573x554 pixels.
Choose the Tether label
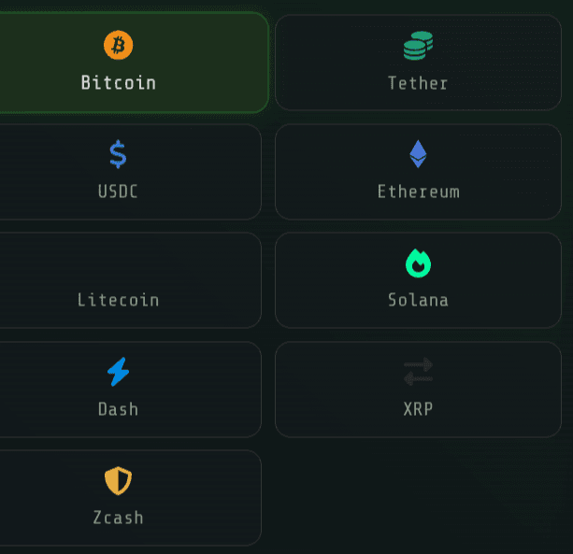click(418, 83)
